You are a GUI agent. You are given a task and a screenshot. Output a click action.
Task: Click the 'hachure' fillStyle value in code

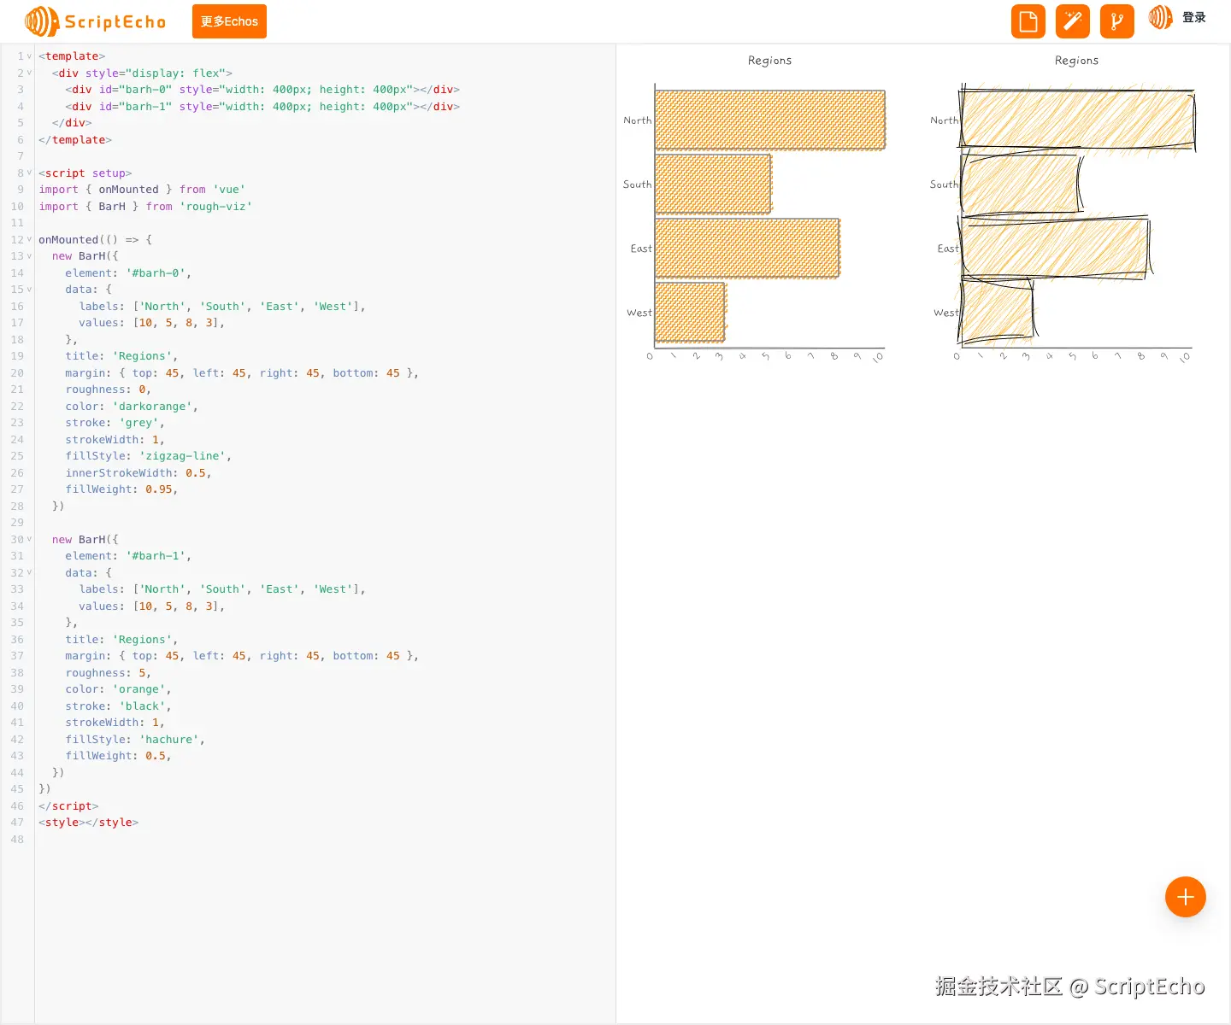[x=169, y=740]
